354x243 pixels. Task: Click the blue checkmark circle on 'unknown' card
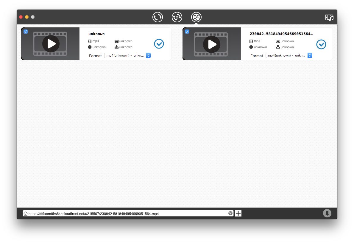(159, 44)
